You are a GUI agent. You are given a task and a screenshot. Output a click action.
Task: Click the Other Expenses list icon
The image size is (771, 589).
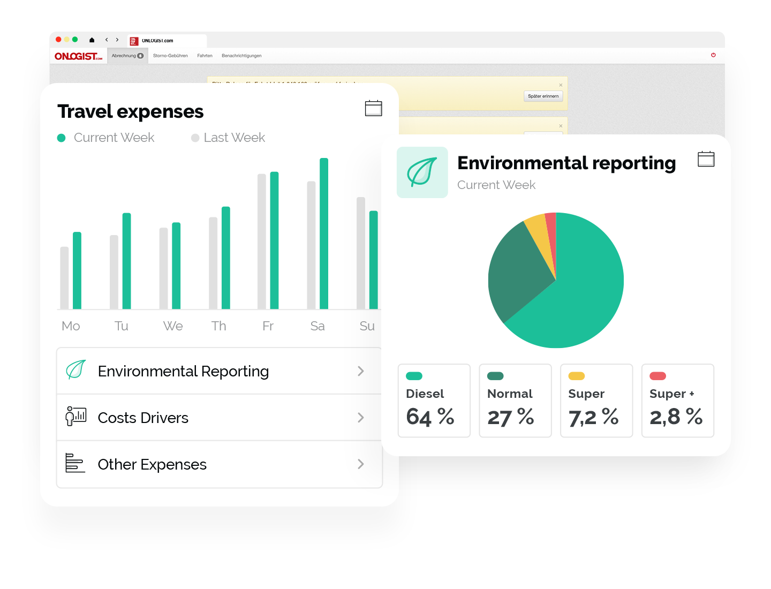coord(75,464)
